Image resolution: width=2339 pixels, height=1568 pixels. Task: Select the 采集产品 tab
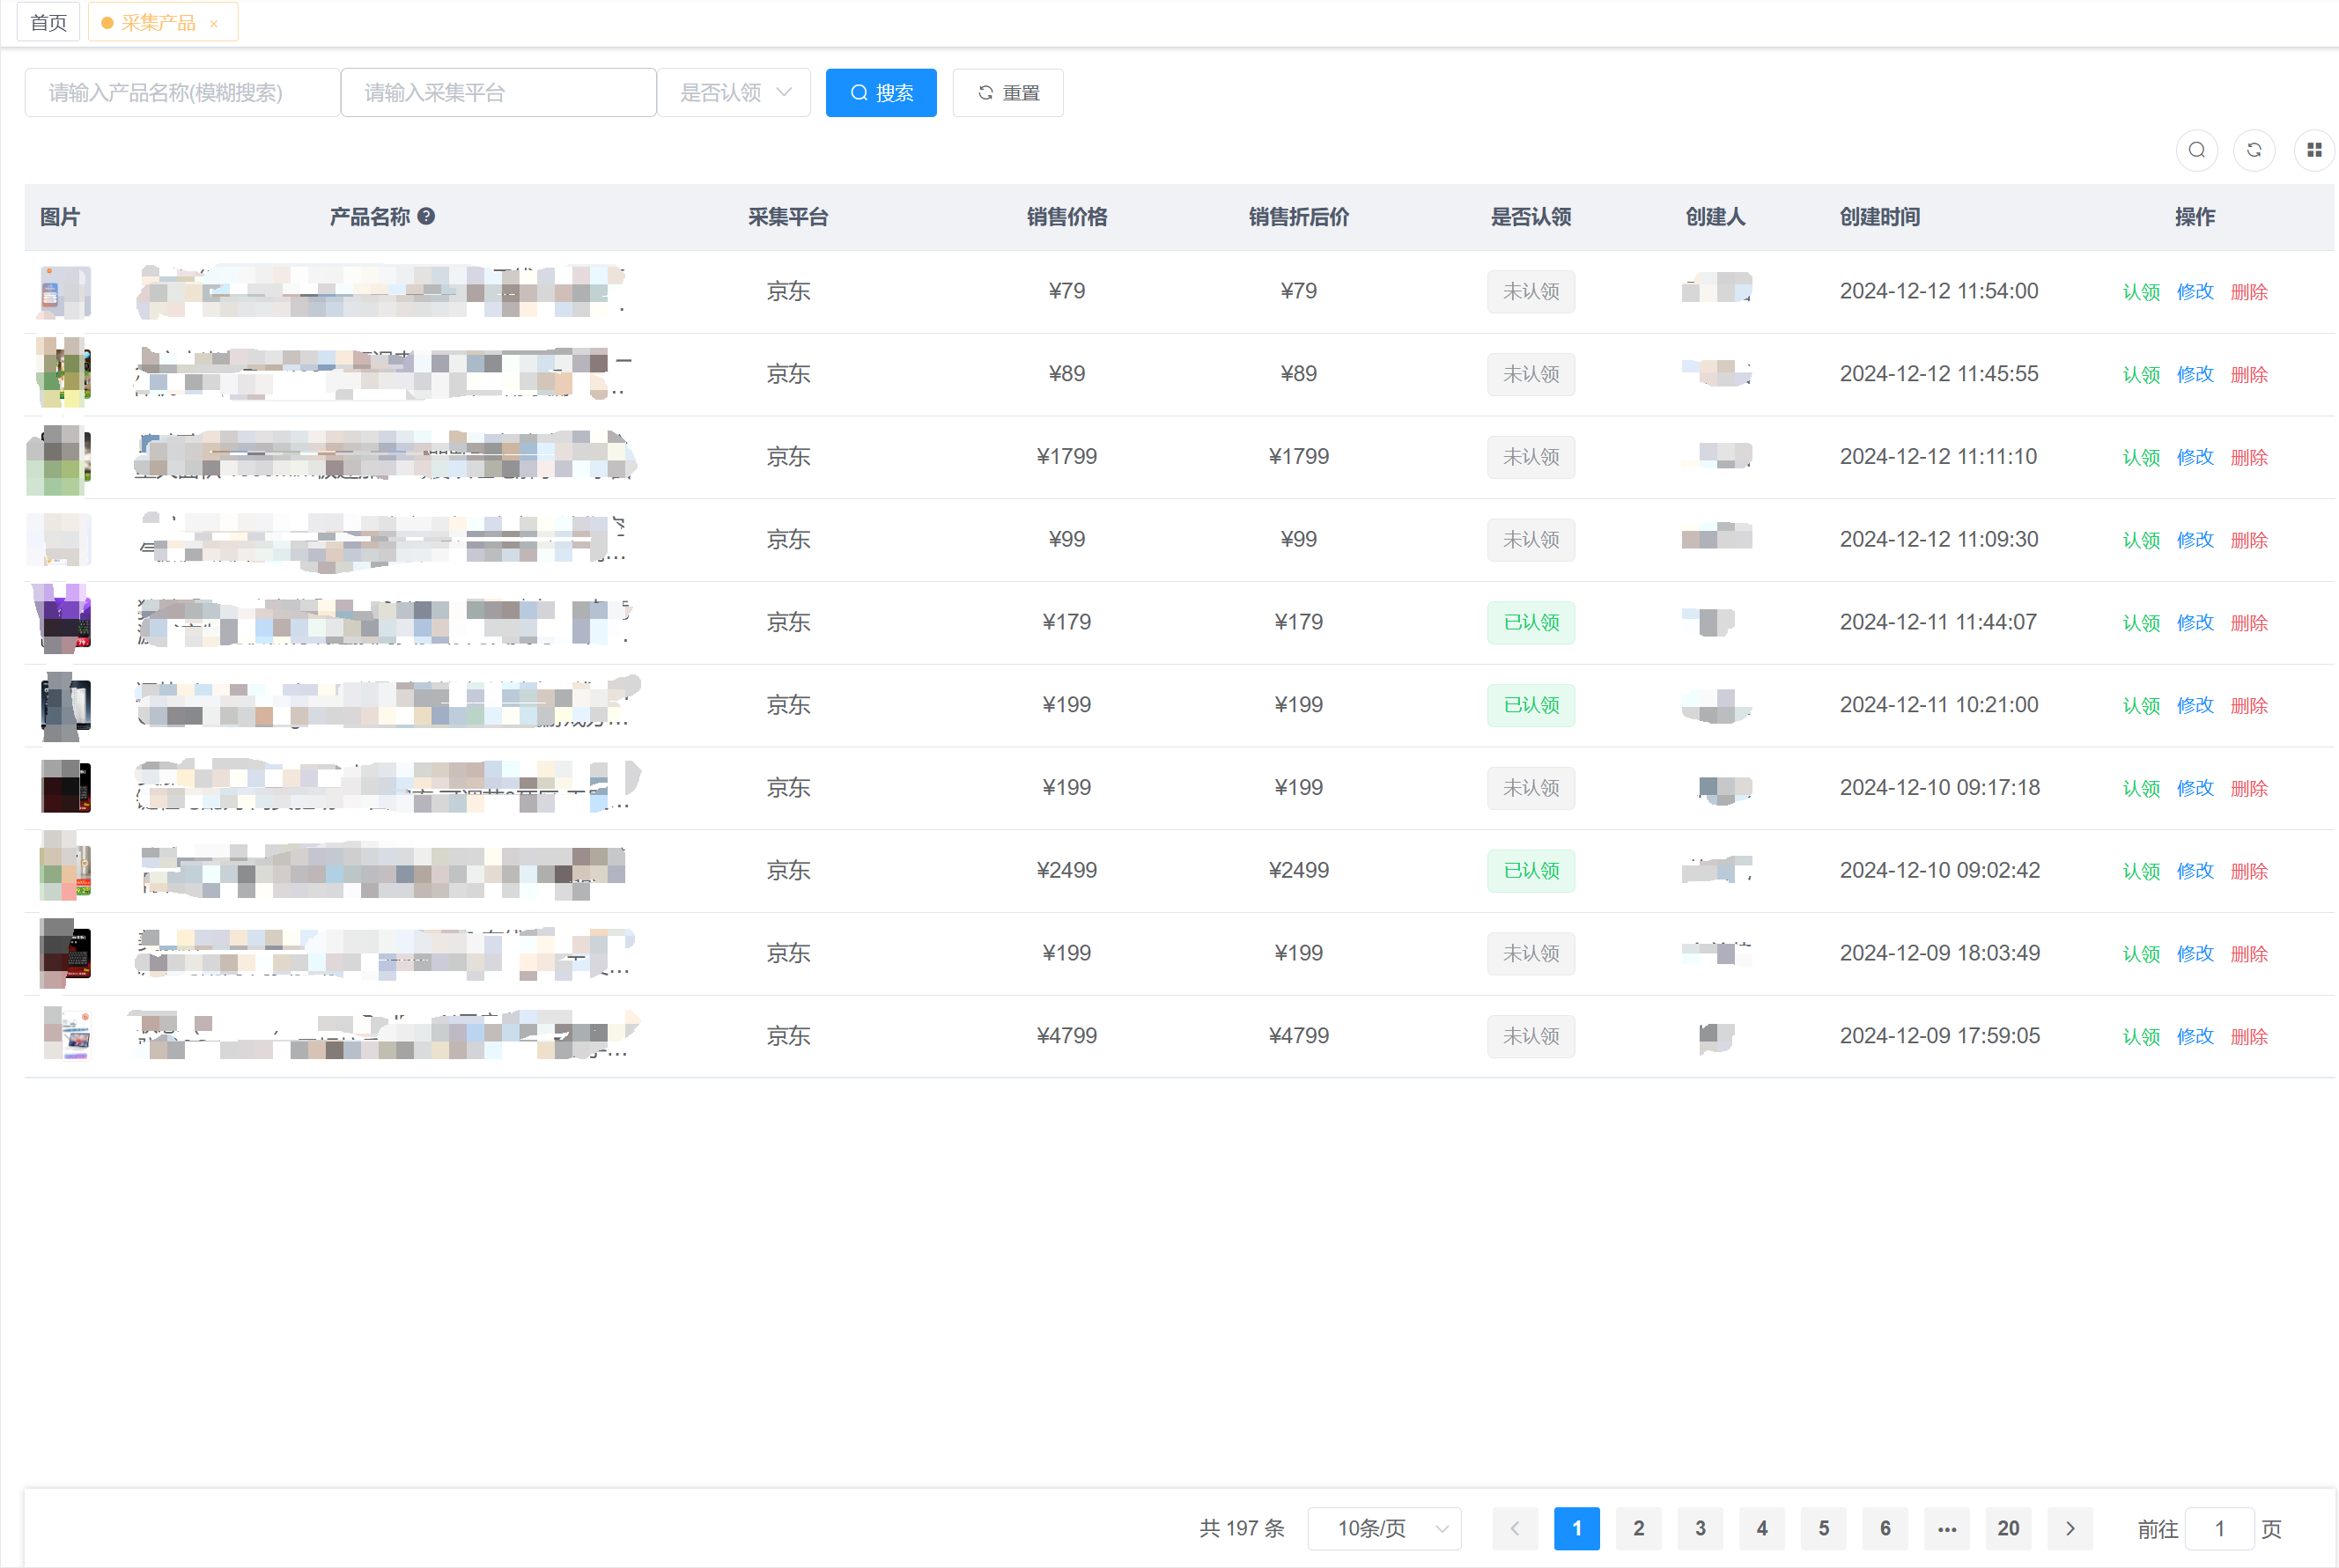click(158, 22)
